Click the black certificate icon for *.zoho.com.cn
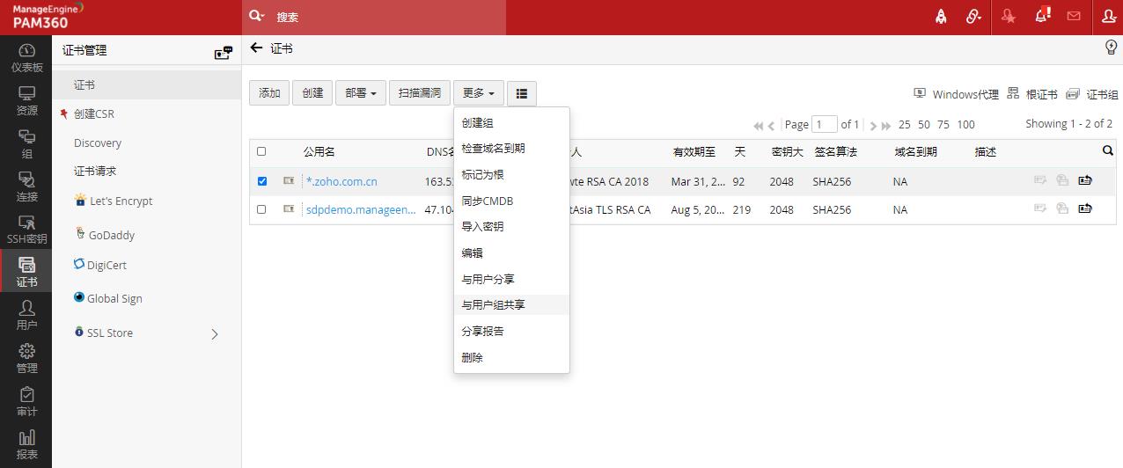This screenshot has width=1123, height=468. [x=1085, y=180]
